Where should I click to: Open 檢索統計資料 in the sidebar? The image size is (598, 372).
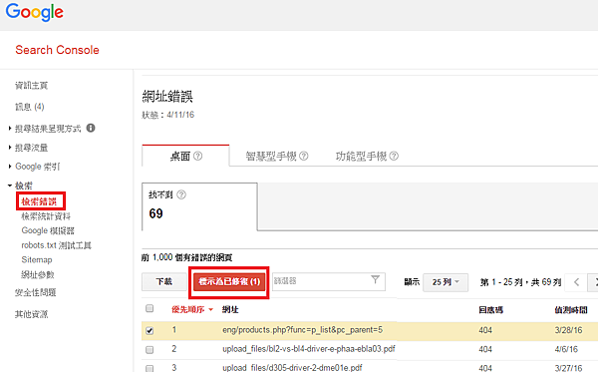[46, 216]
